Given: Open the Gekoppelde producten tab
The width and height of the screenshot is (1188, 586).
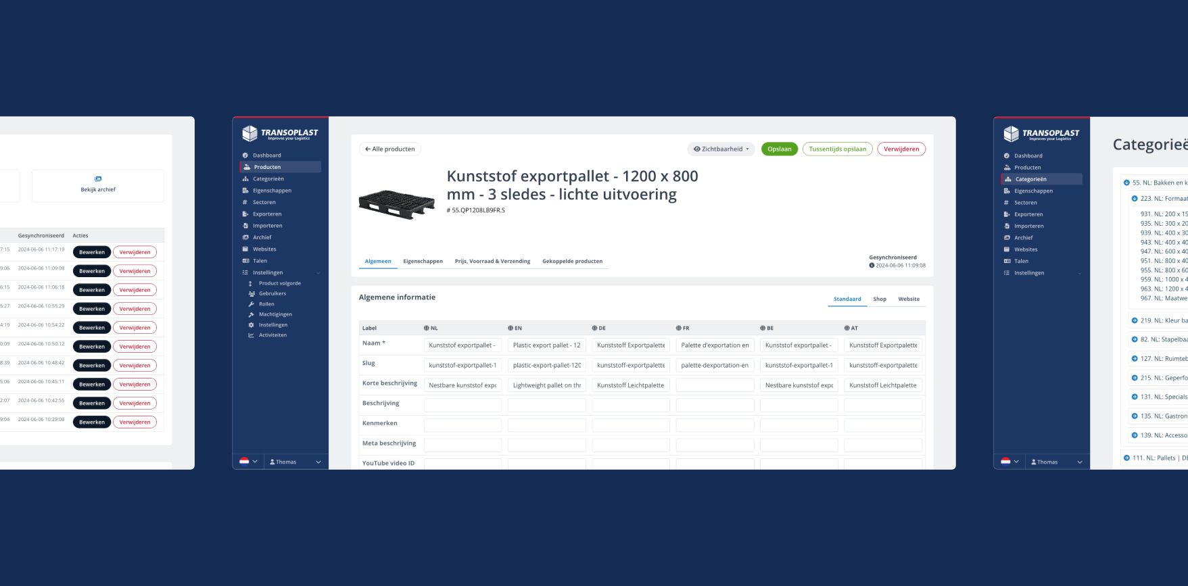Looking at the screenshot, I should point(572,262).
